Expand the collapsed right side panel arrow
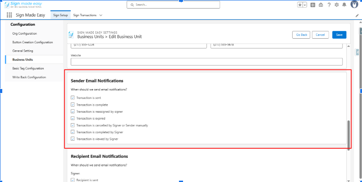Screen dimensions: 362x182 (x=357, y=52)
